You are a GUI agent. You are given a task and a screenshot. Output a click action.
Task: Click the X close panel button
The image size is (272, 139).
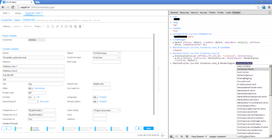pyautogui.click(x=6, y=128)
